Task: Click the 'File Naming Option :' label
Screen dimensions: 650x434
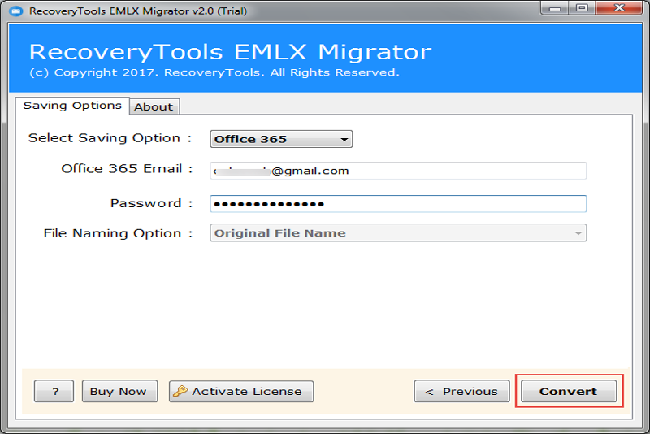Action: point(118,233)
